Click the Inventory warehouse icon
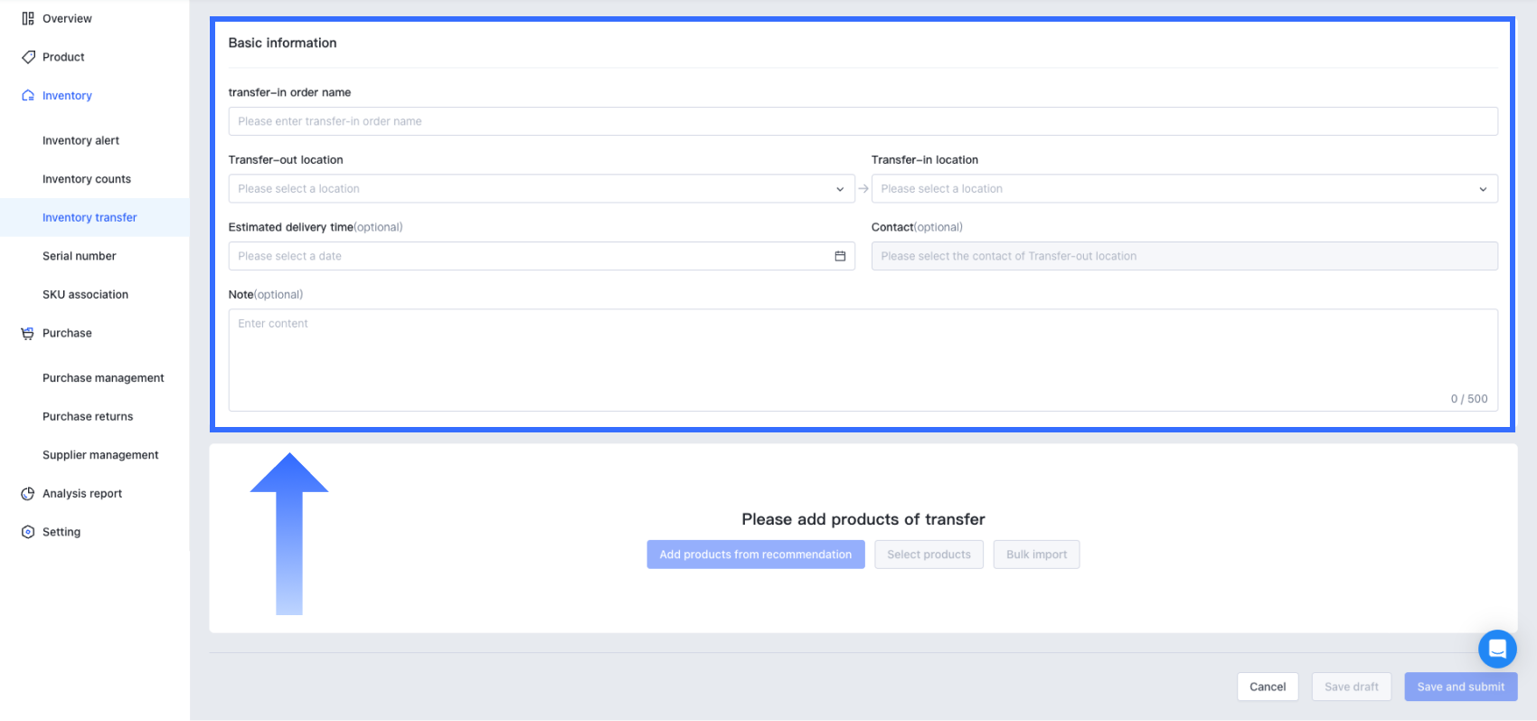1537x721 pixels. point(28,96)
